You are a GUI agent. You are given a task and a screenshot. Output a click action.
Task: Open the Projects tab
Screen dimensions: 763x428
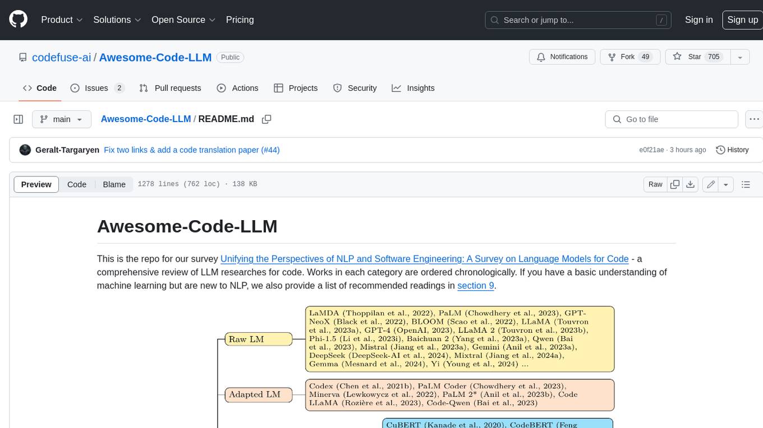click(296, 88)
